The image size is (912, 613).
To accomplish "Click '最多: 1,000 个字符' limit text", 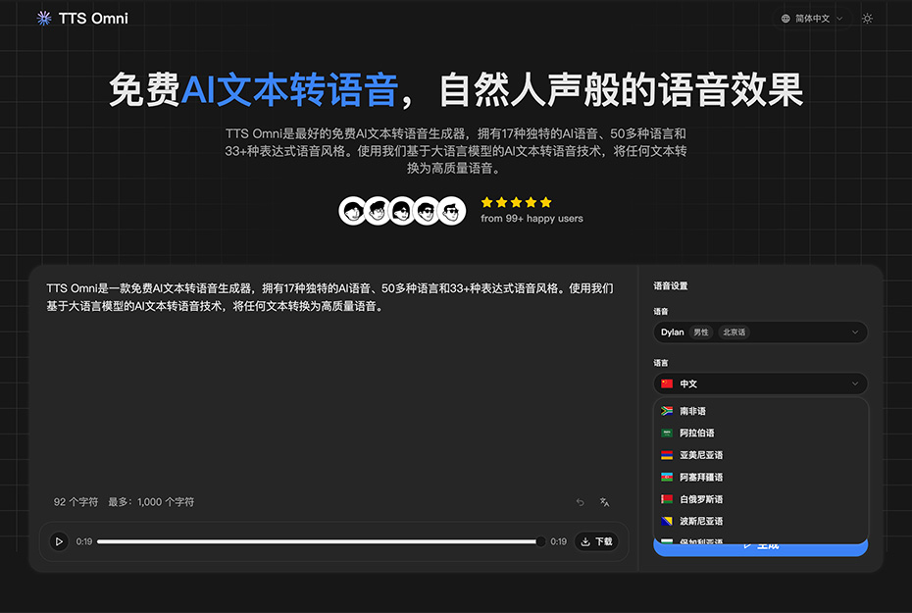I will (151, 502).
